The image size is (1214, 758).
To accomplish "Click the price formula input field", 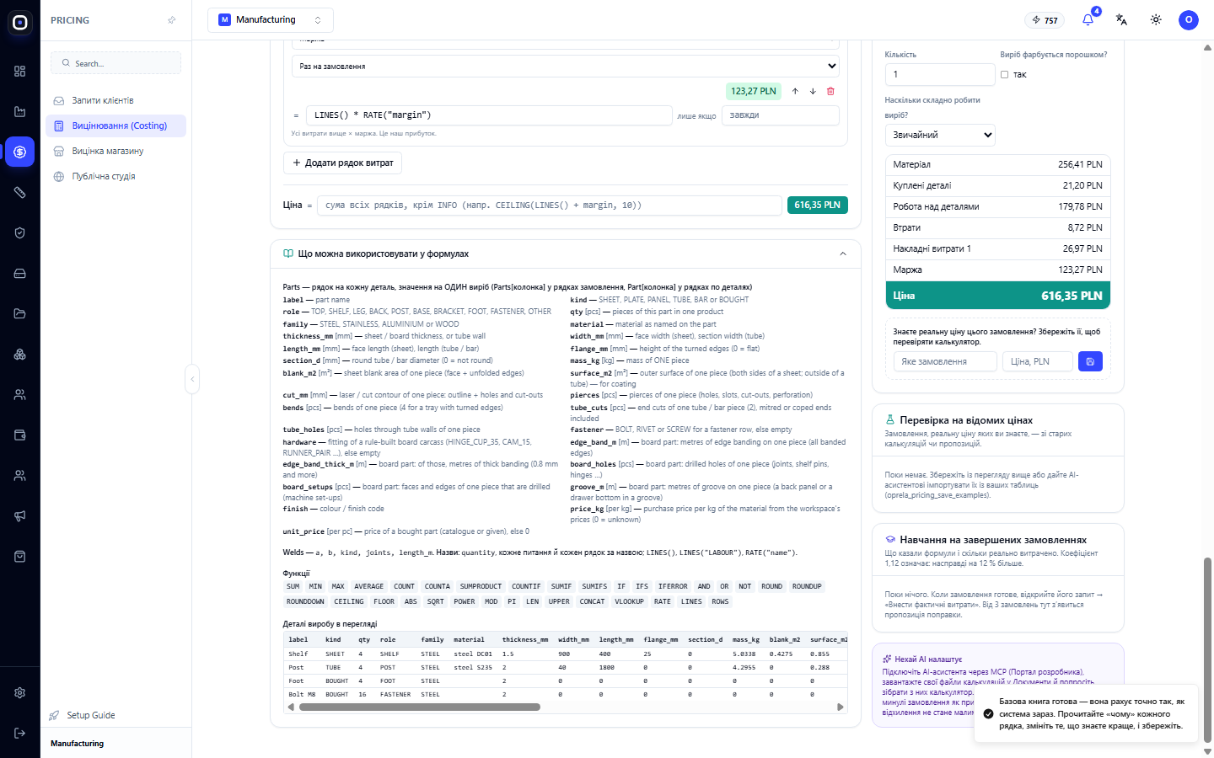I will (x=550, y=205).
